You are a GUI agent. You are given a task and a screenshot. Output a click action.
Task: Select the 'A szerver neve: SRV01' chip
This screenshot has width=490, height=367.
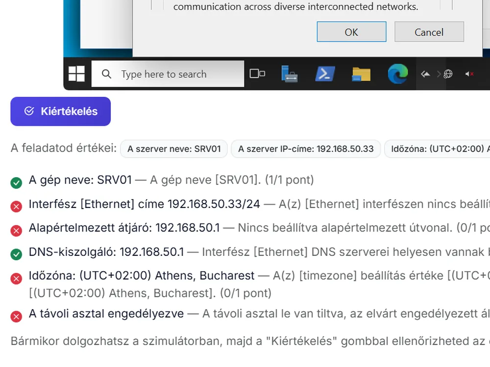pyautogui.click(x=174, y=149)
